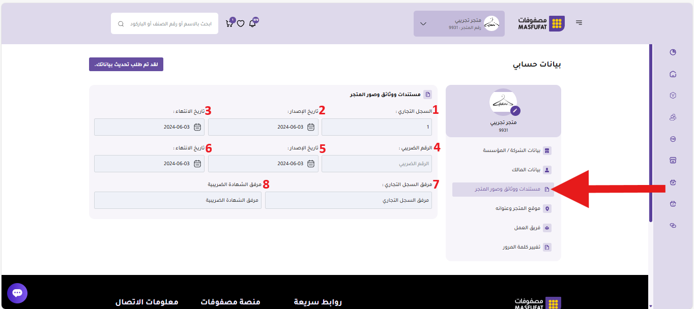Click the الرقم الضريبي input field

click(x=377, y=164)
